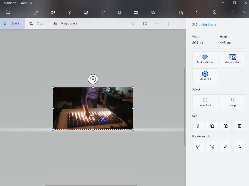
Task: Copy the selection
Action: (x=212, y=126)
